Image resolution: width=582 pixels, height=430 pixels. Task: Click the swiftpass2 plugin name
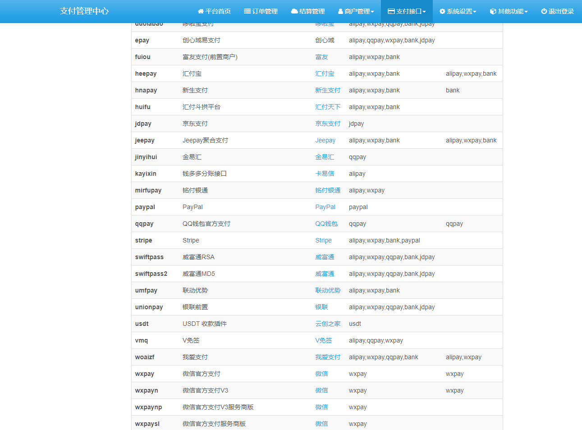(x=151, y=274)
